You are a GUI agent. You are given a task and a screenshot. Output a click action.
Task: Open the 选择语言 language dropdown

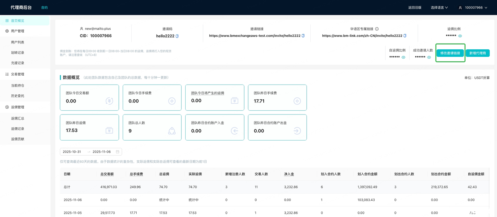tap(439, 8)
